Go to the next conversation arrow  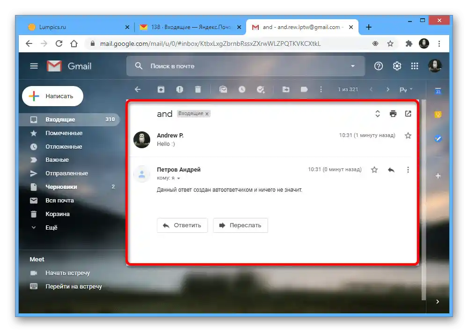pos(388,89)
